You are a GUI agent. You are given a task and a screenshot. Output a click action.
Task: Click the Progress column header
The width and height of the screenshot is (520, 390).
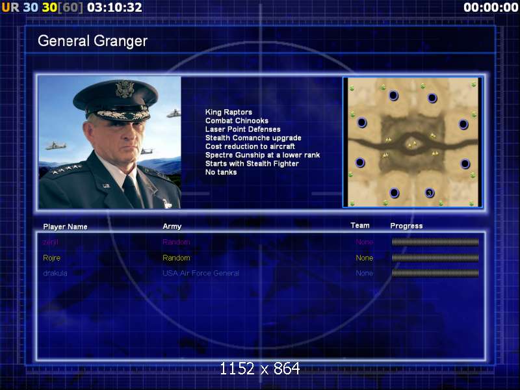tap(406, 226)
